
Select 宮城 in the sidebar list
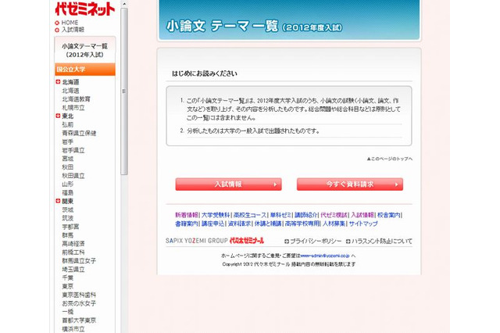pos(68,159)
